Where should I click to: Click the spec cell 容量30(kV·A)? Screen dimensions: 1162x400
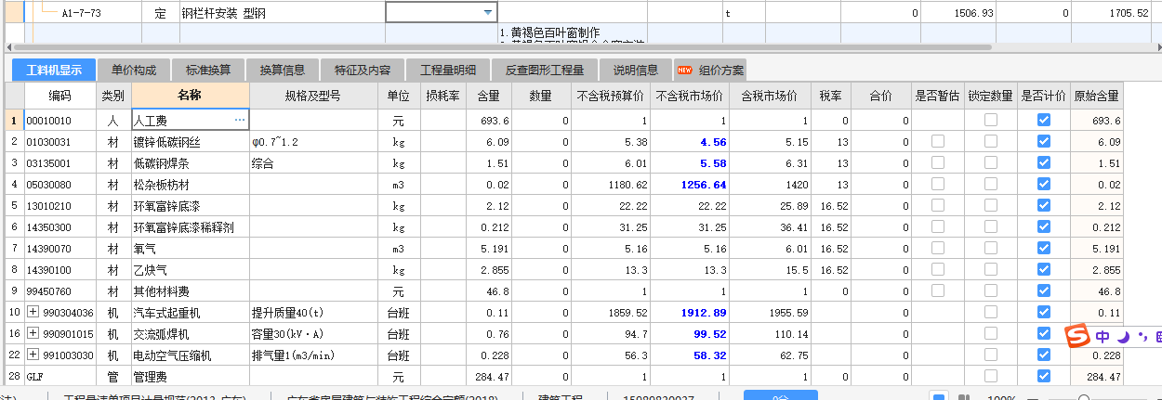(x=312, y=334)
